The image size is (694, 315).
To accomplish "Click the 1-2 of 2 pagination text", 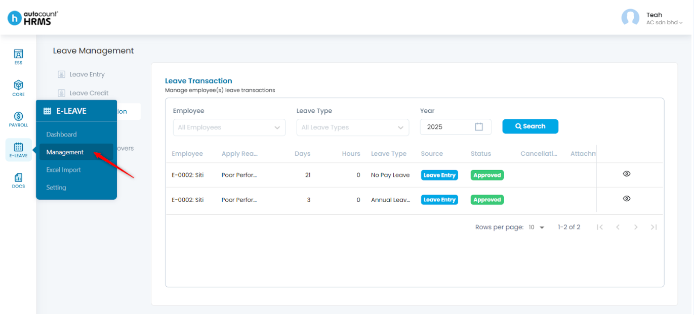I will [569, 228].
